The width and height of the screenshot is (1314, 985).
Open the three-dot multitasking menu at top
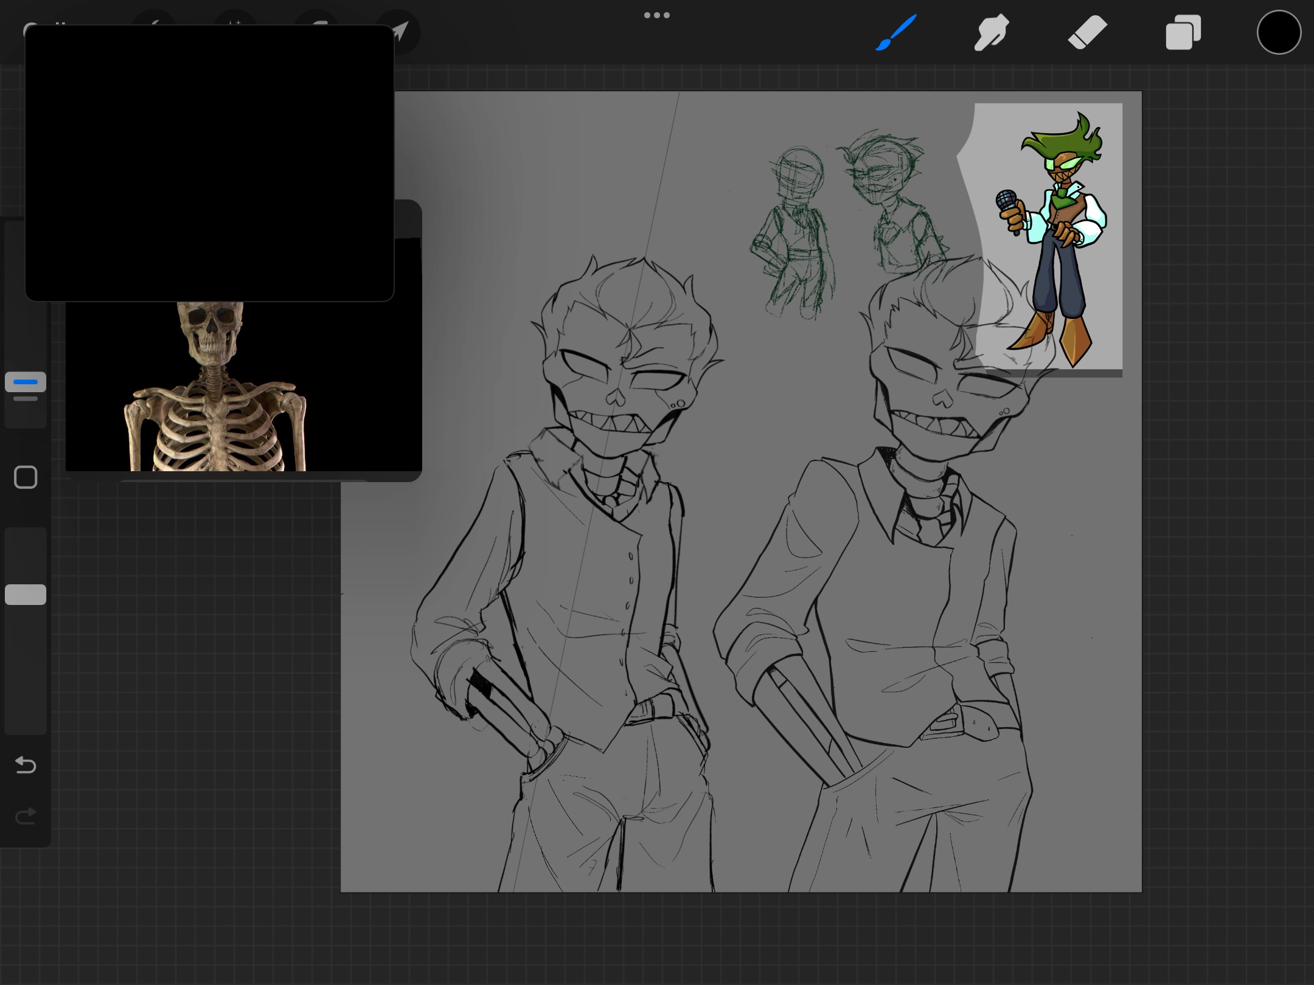point(657,15)
